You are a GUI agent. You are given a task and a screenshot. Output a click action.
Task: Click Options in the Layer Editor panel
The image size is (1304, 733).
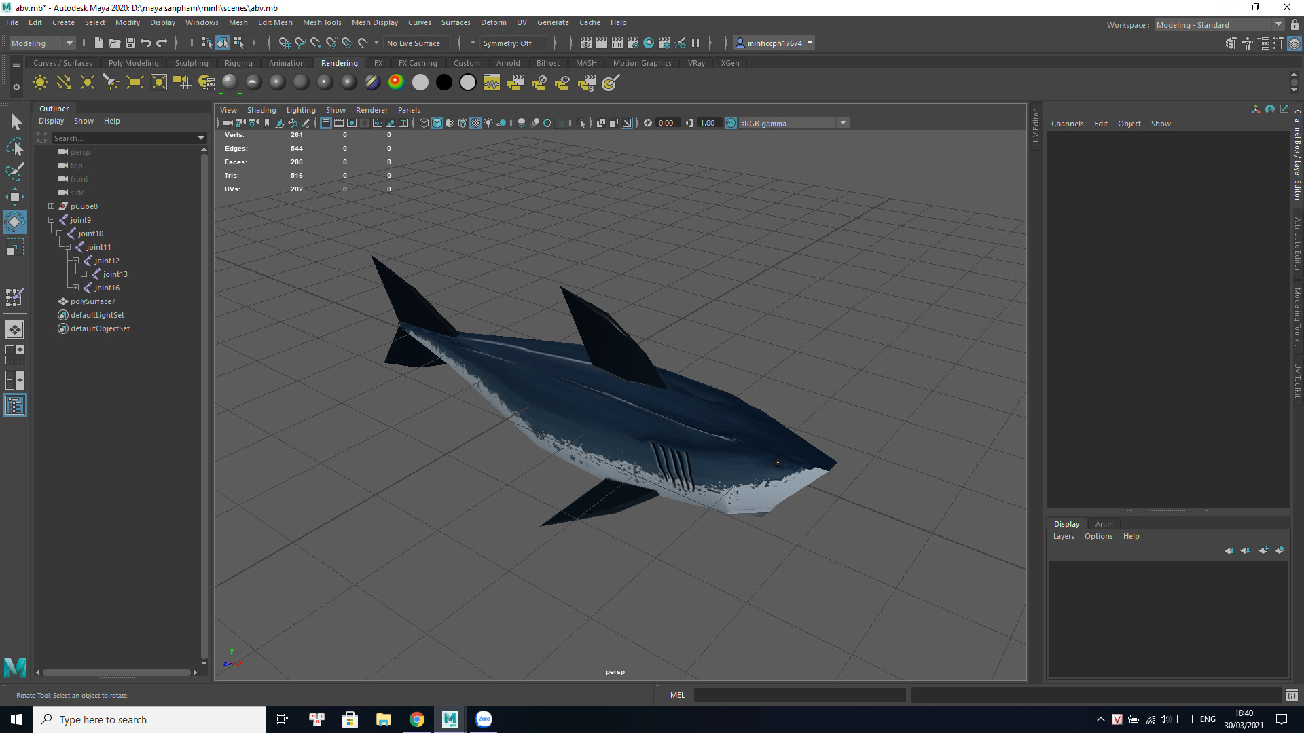click(x=1098, y=535)
